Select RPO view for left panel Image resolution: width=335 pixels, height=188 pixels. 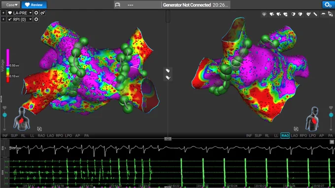[x=60, y=135]
